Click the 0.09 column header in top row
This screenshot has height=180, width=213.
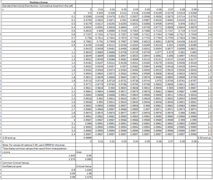click(x=191, y=9)
